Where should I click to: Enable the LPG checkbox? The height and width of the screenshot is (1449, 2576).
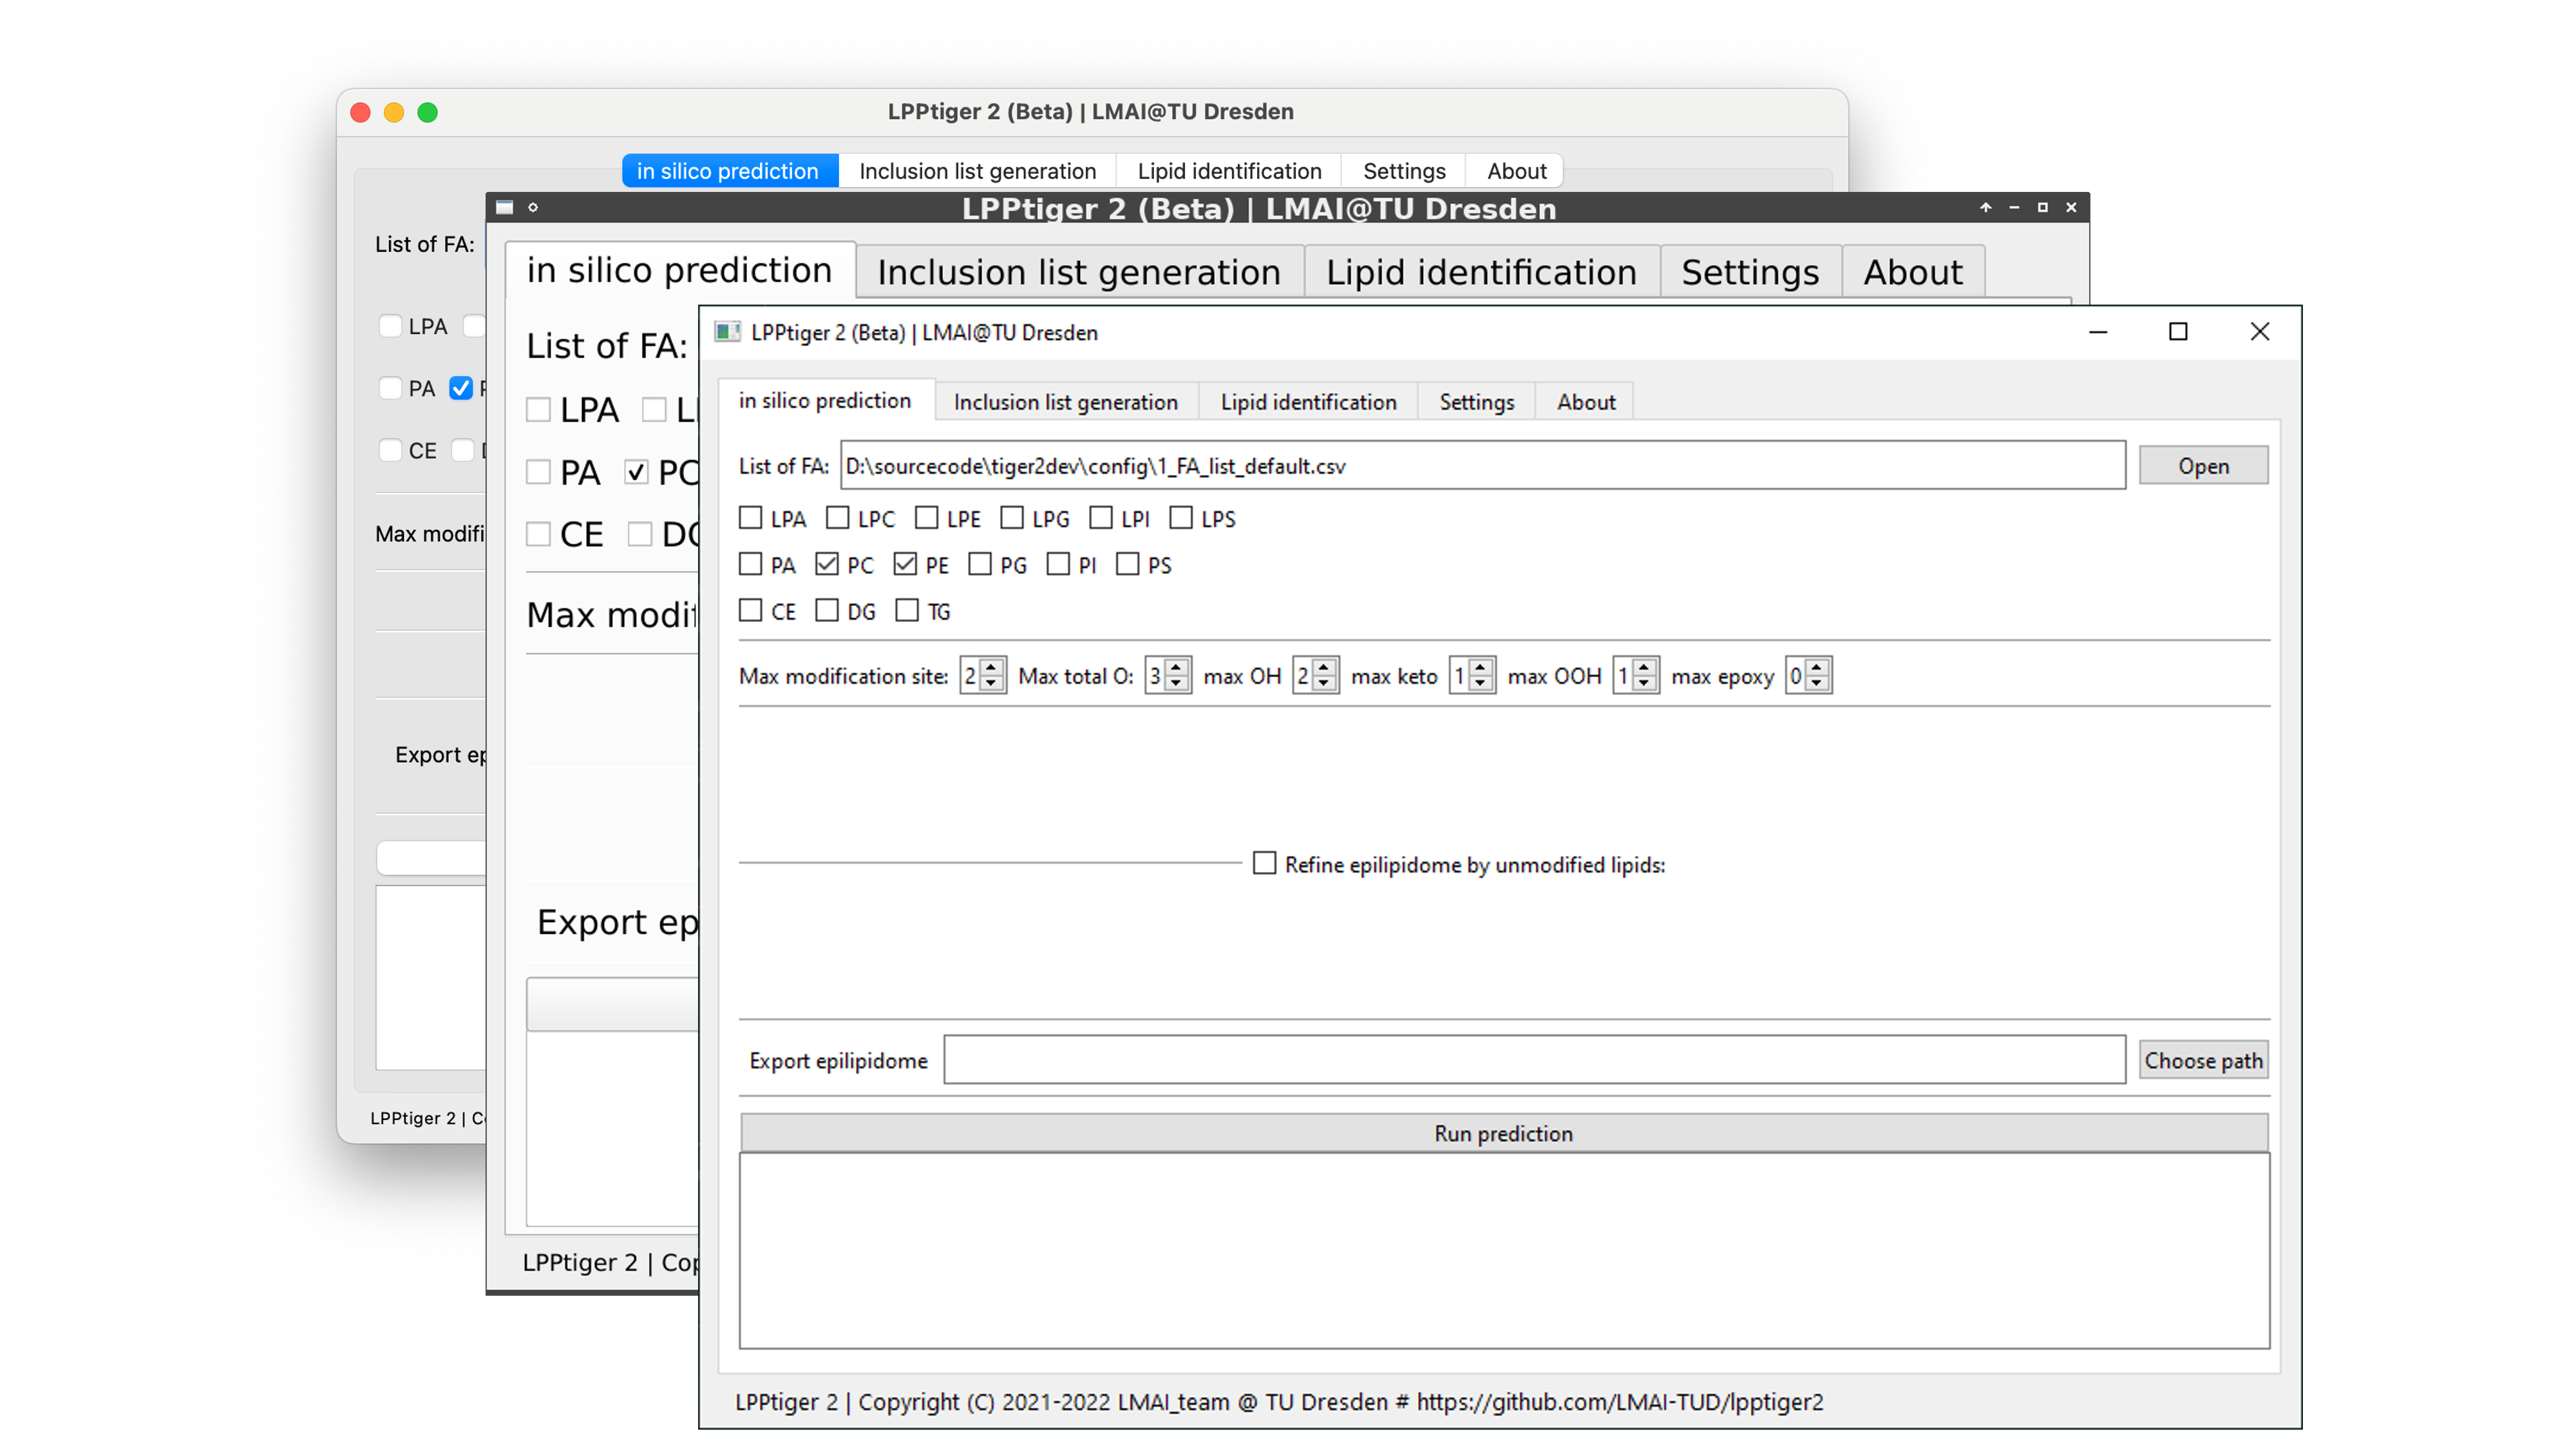tap(1012, 518)
